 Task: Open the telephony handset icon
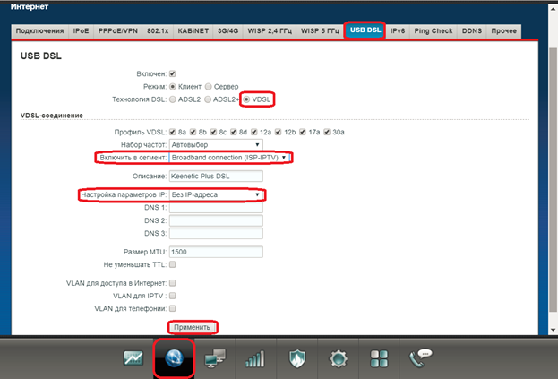coord(419,358)
